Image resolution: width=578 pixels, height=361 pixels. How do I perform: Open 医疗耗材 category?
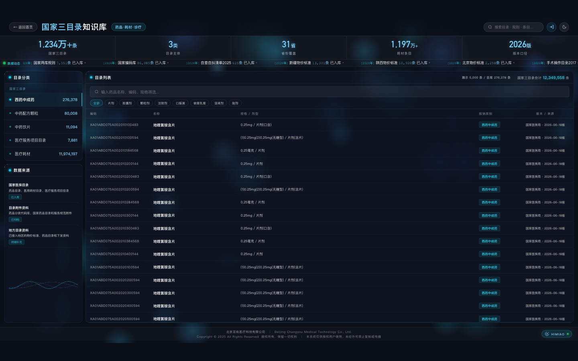coord(43,154)
